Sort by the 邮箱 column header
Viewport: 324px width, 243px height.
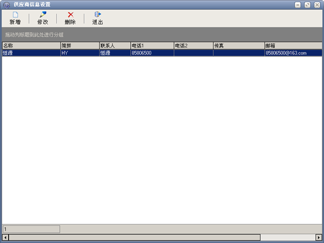point(293,46)
